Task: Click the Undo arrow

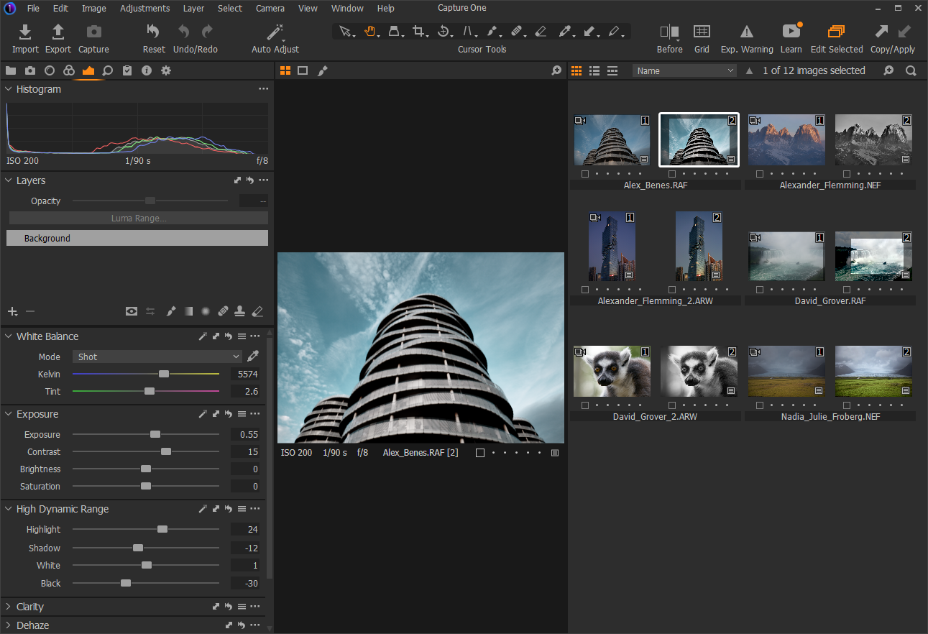Action: 184,32
